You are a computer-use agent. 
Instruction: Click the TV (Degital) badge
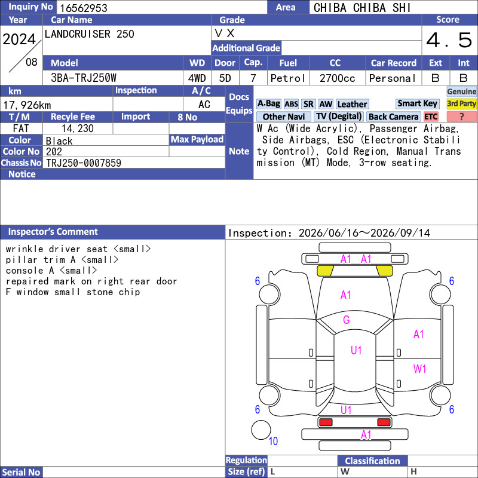tap(339, 117)
